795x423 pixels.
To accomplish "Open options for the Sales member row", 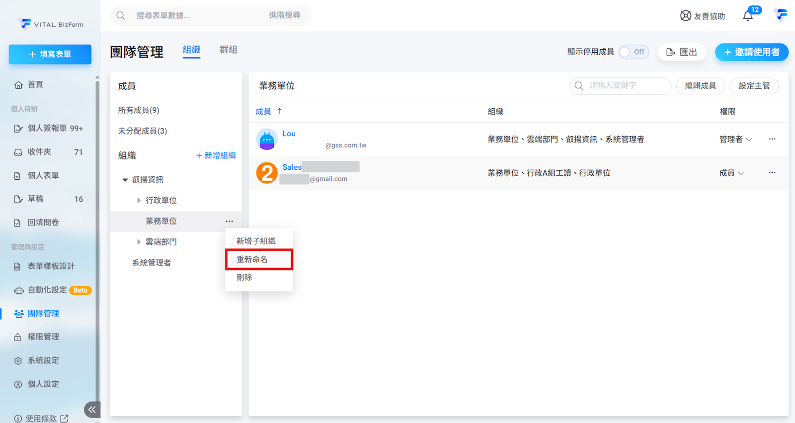I will [772, 173].
